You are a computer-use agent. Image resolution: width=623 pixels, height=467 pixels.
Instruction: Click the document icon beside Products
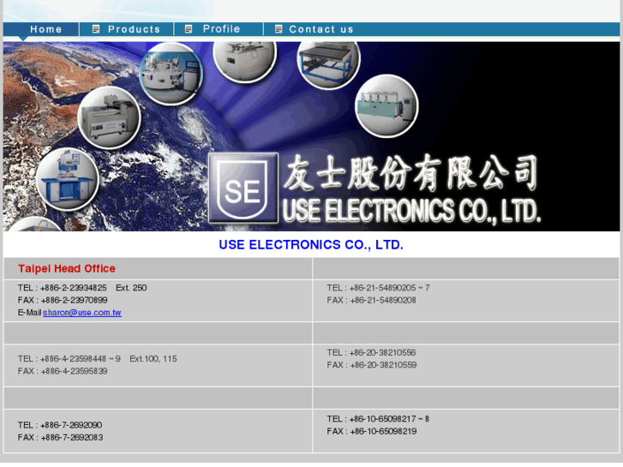click(x=96, y=29)
